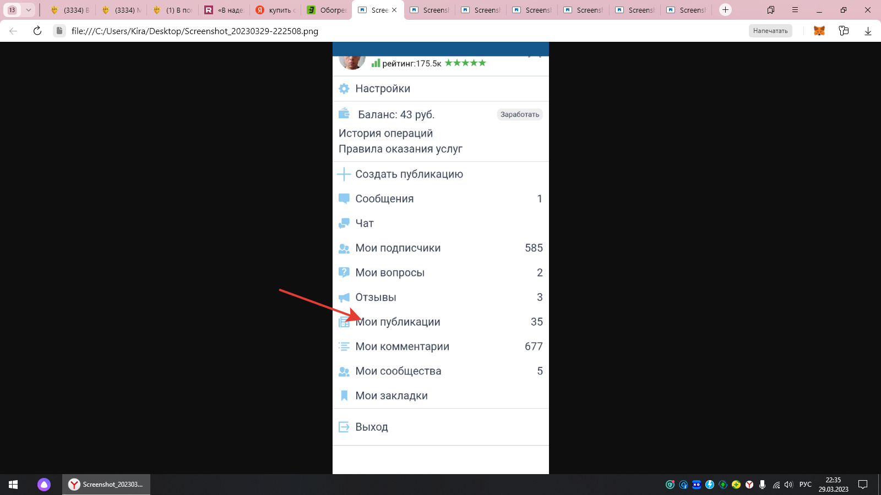Screen dimensions: 881x495
Task: Click the address bar URL field
Action: coord(385,31)
